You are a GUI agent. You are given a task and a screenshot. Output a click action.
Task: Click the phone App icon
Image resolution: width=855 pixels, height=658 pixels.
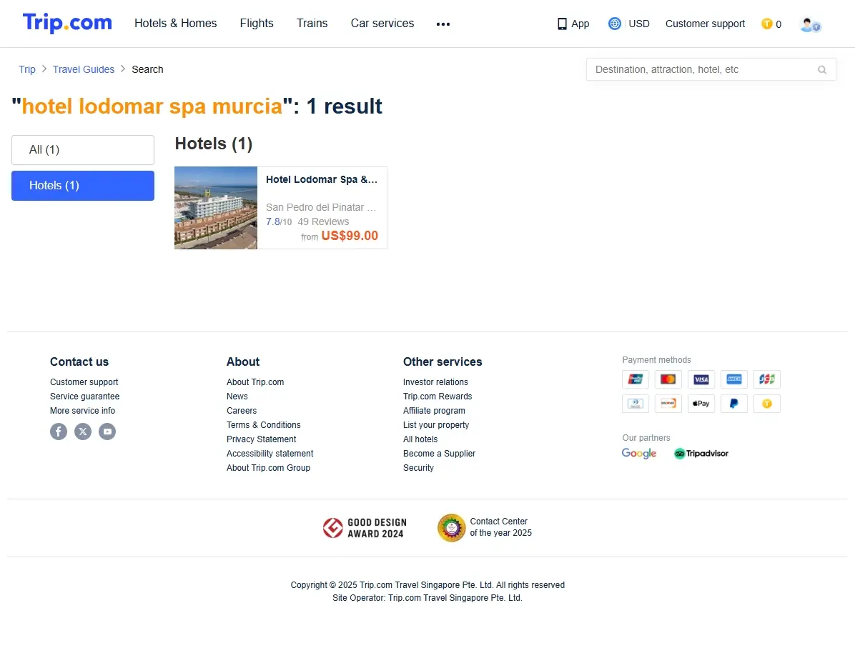(562, 24)
